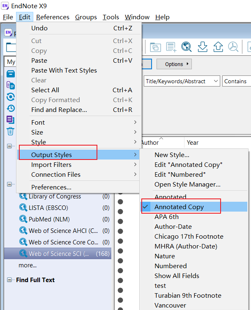Click the Trash sidebar icon

tap(11, 131)
